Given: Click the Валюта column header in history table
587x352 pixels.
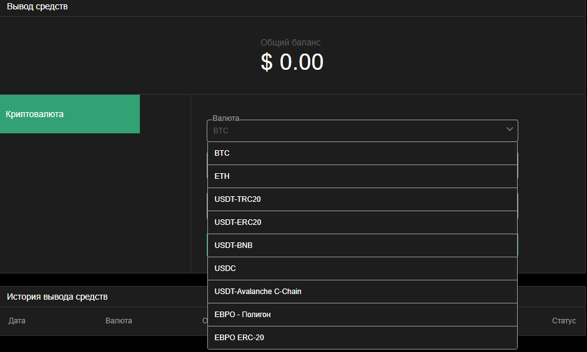Looking at the screenshot, I should 119,321.
